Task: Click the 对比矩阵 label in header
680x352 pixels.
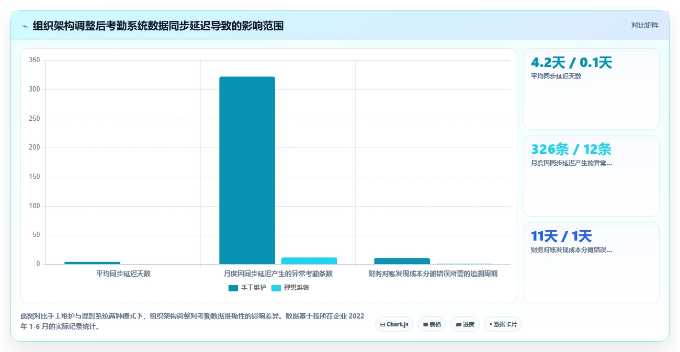Action: 644,25
